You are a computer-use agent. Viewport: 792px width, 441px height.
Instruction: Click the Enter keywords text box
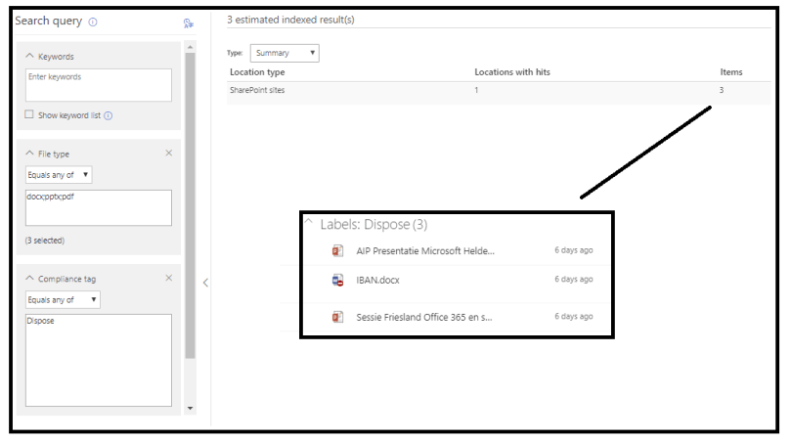click(x=98, y=84)
